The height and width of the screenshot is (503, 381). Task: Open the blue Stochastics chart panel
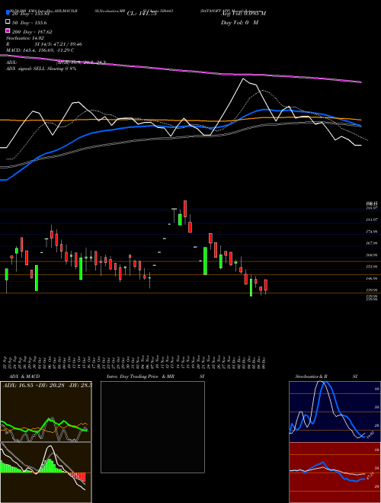coord(335,412)
